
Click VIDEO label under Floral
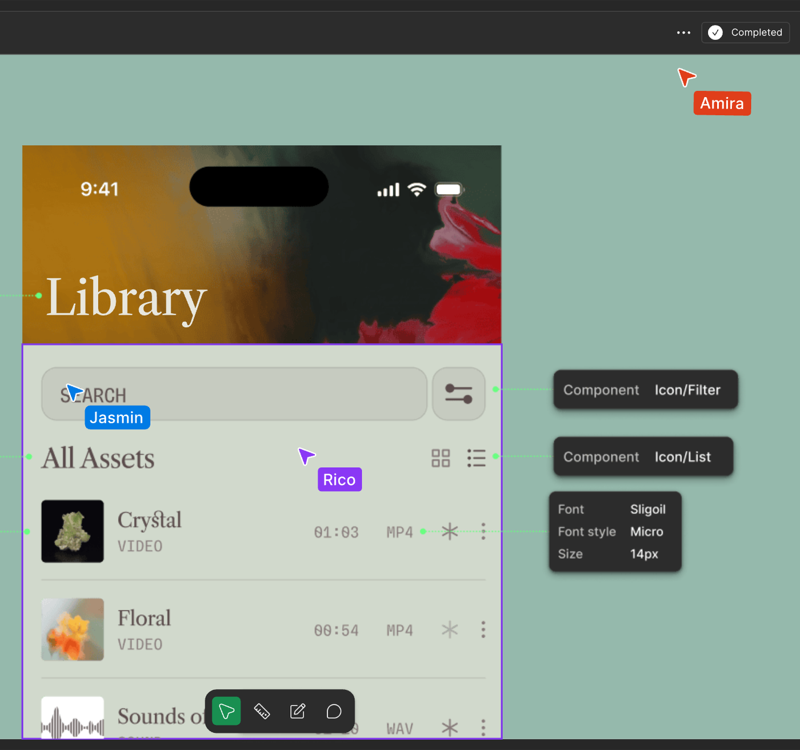(140, 644)
